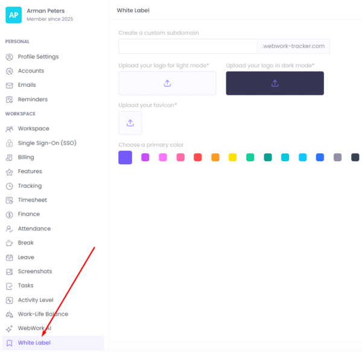Pick the yellow primary color swatch
Screen dimensions: 362x352
click(232, 158)
